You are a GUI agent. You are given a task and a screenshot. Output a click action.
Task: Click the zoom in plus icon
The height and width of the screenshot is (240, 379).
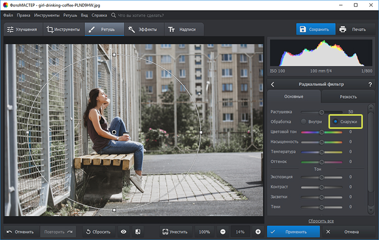(258, 231)
